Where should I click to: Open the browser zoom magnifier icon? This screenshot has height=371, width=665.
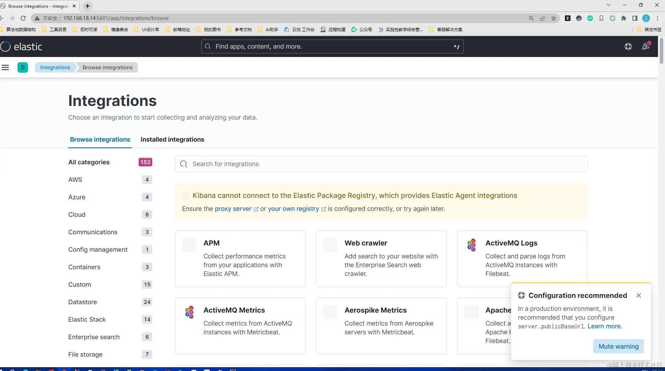[x=531, y=18]
